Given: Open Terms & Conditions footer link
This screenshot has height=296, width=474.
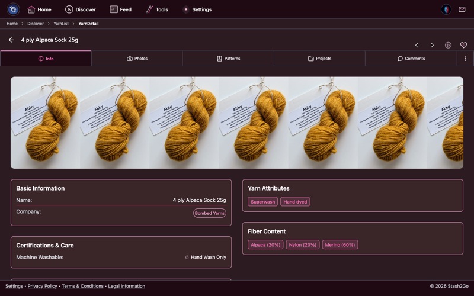Looking at the screenshot, I should (82, 286).
